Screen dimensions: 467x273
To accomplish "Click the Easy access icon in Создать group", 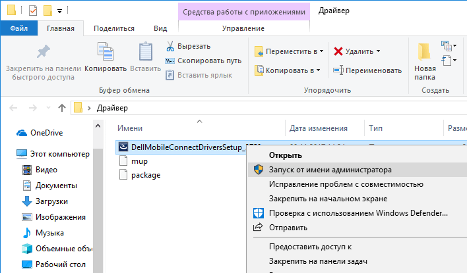I will tap(446, 61).
